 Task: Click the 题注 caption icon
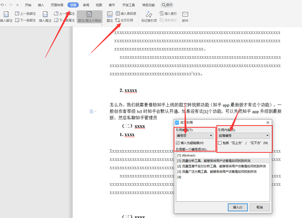coord(109,15)
